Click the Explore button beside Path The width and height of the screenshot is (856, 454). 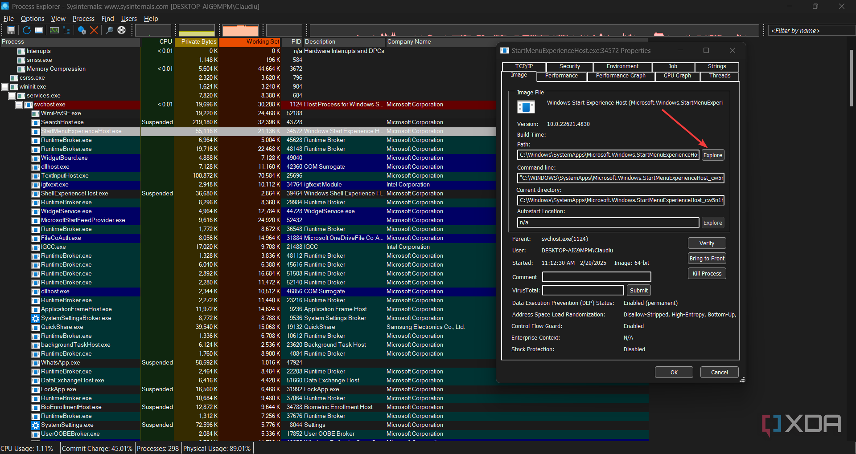(712, 155)
